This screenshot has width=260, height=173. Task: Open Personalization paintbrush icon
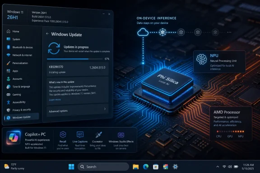9,63
